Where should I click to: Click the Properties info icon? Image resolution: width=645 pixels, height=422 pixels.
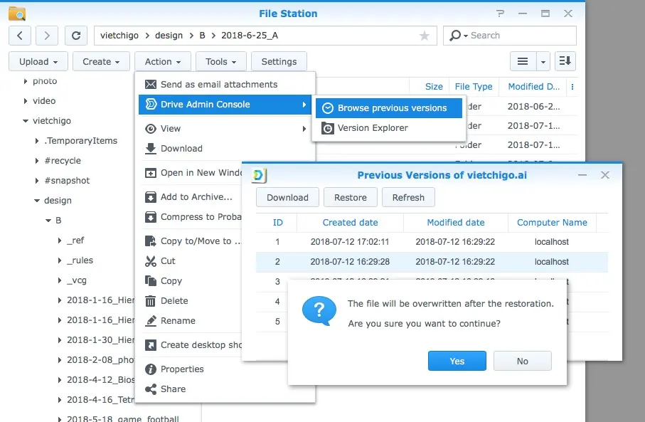click(x=151, y=369)
